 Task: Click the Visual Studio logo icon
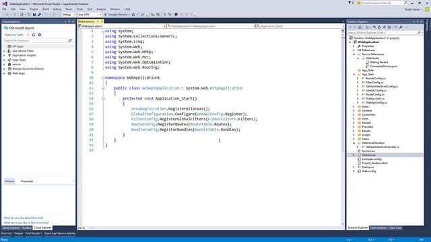(x=5, y=3)
